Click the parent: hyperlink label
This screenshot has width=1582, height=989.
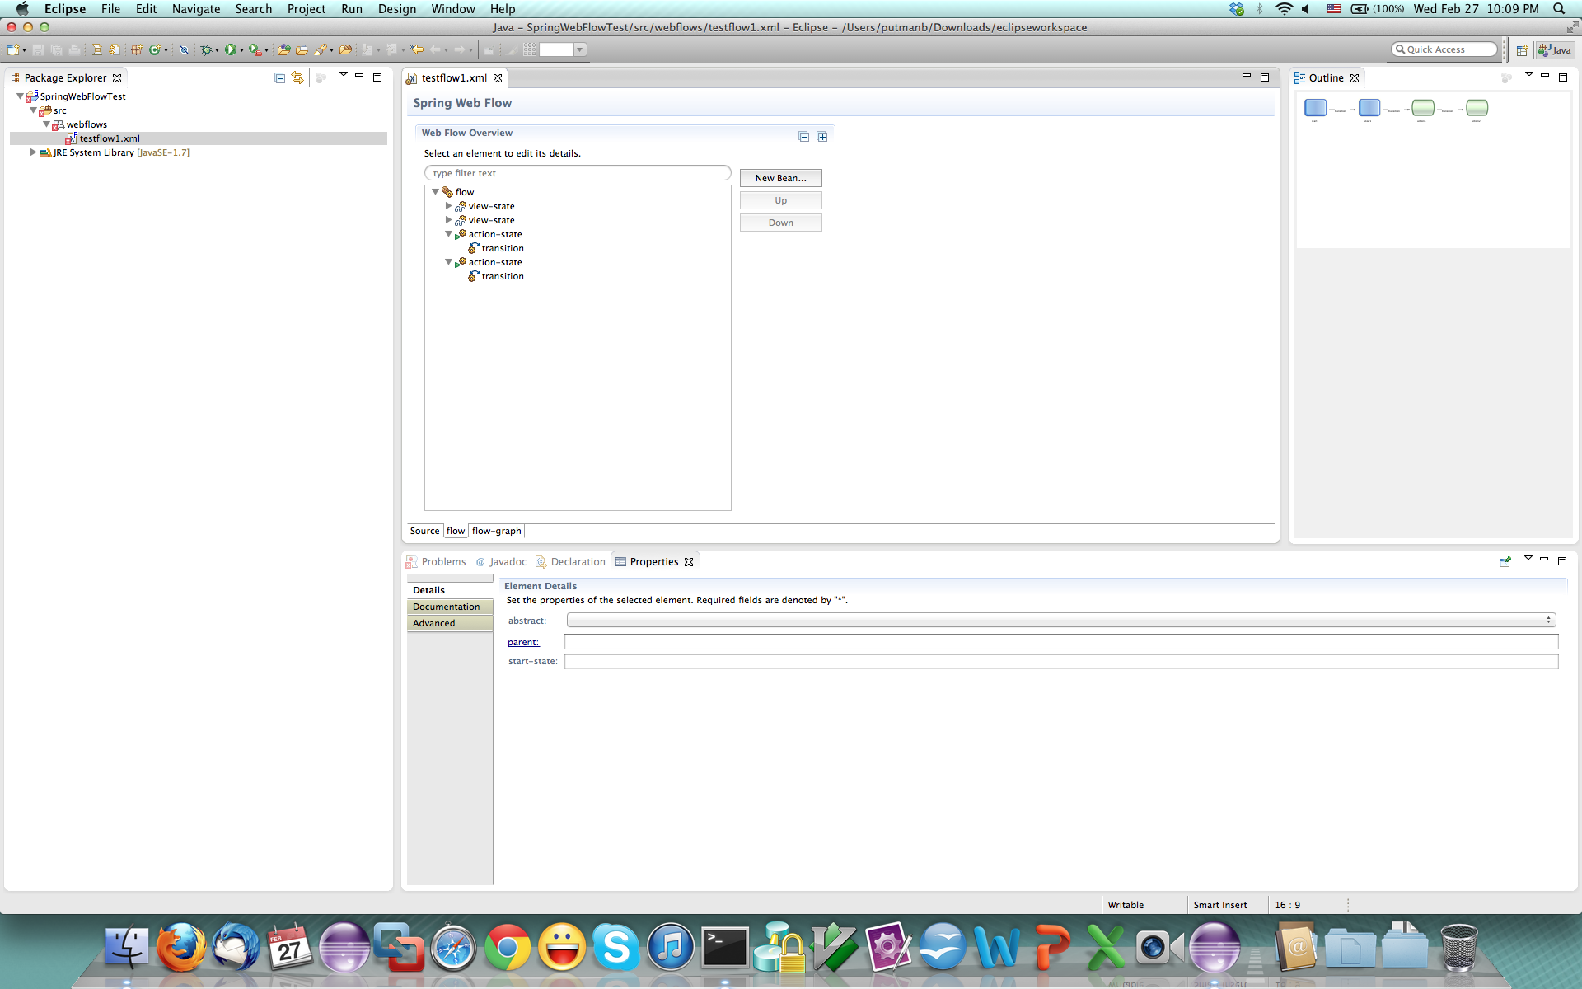[x=523, y=642]
